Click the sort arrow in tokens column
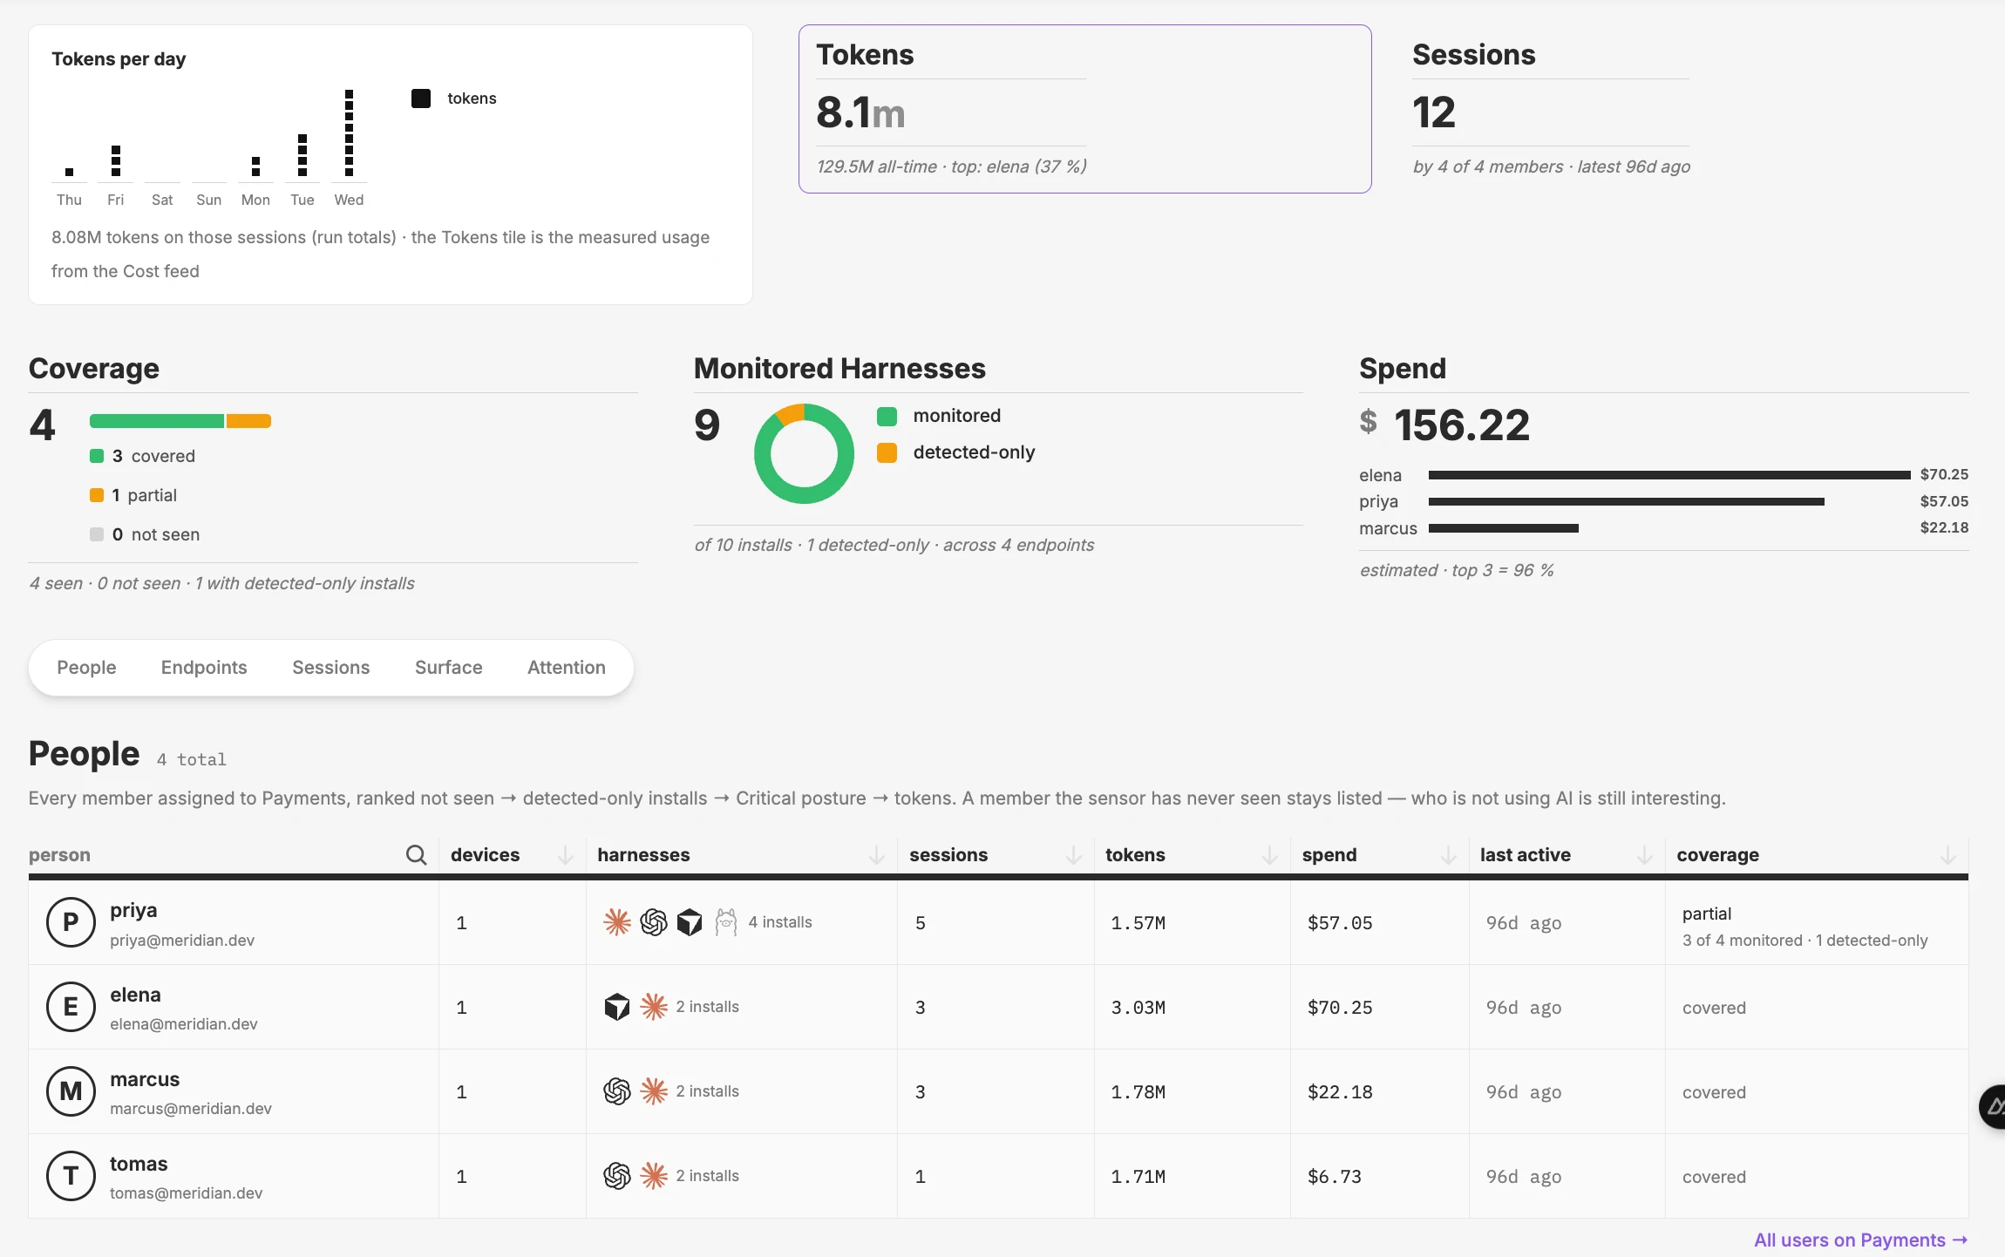The image size is (2005, 1257). (x=1270, y=855)
